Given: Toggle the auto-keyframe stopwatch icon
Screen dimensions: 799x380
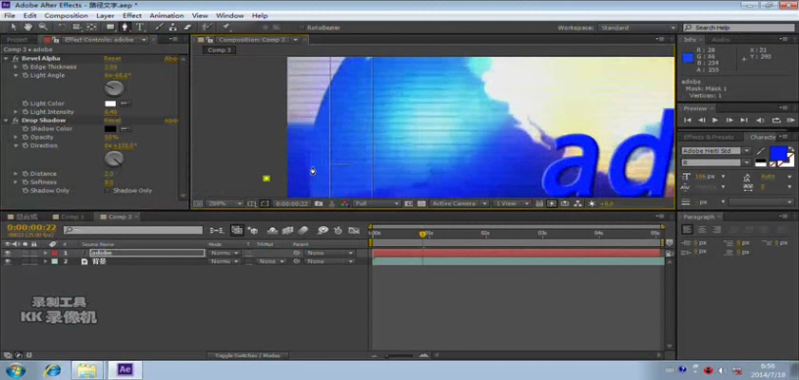Looking at the screenshot, I should 338,231.
